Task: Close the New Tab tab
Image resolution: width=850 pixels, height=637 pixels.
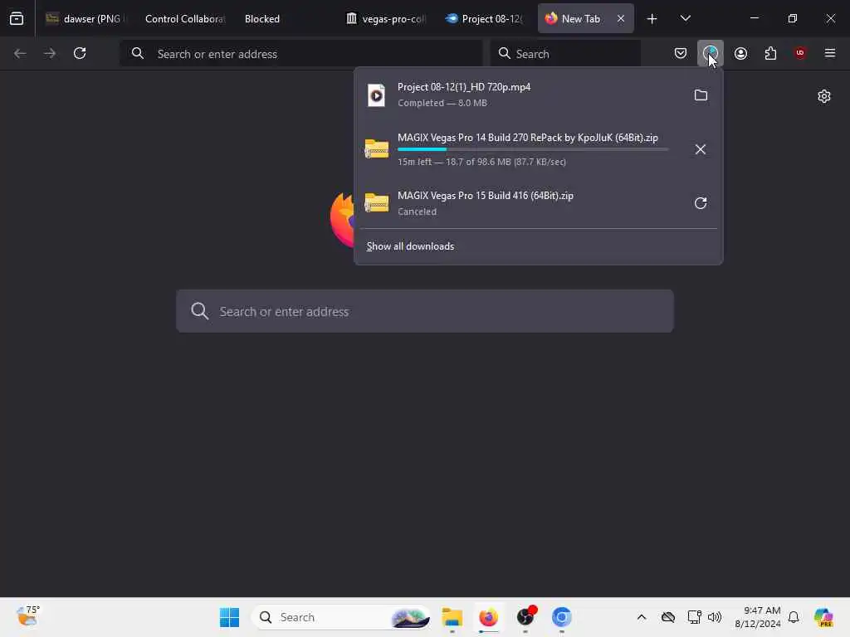Action: [621, 18]
